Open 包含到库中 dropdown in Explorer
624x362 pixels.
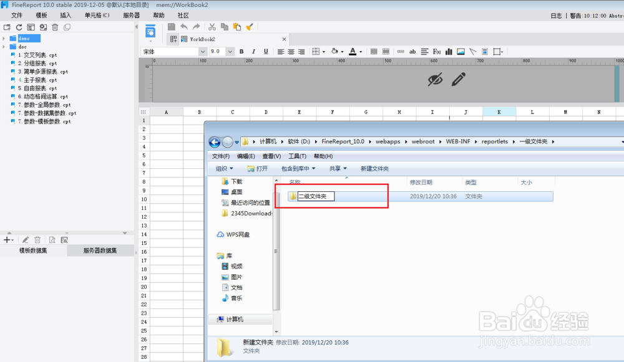pyautogui.click(x=298, y=168)
